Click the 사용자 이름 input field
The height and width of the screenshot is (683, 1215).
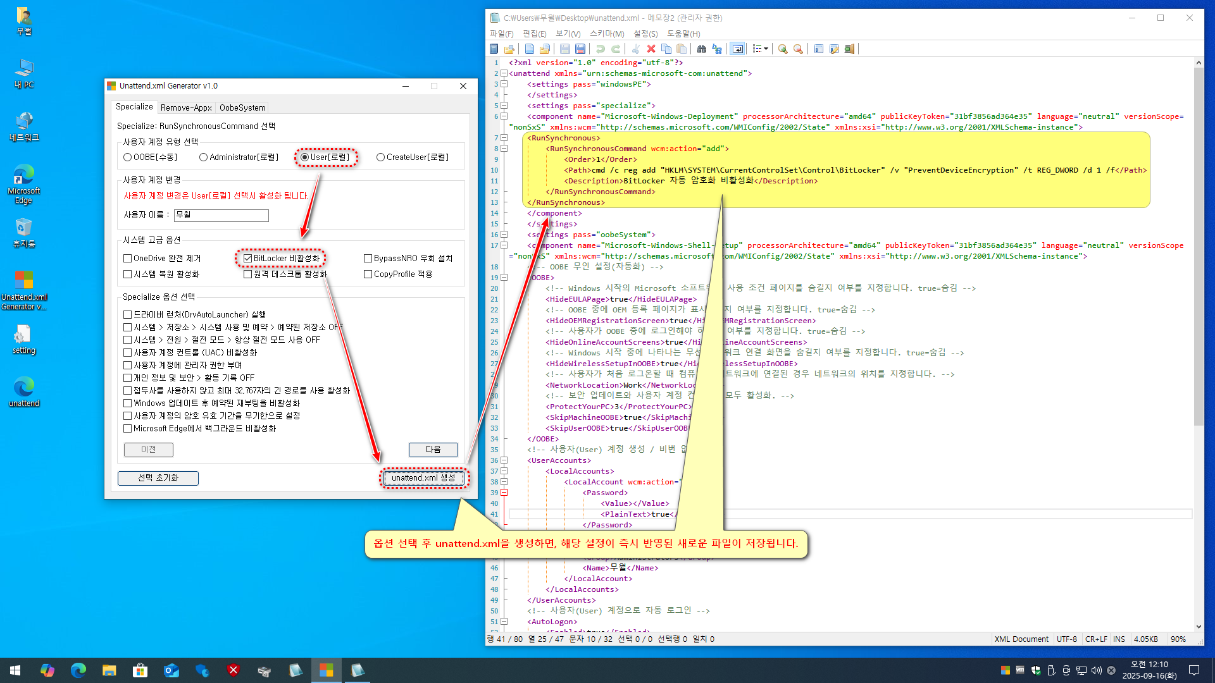click(x=221, y=215)
